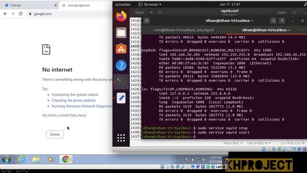Show Applications grid in the dock
The image size is (307, 173).
[121, 138]
